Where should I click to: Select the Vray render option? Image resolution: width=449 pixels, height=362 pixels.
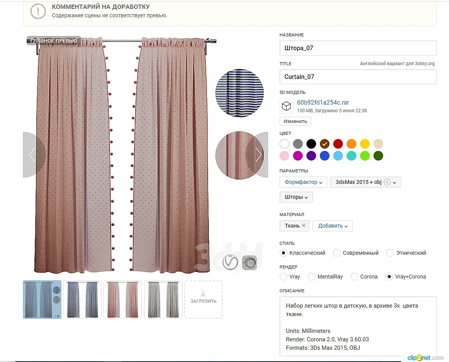pos(290,277)
